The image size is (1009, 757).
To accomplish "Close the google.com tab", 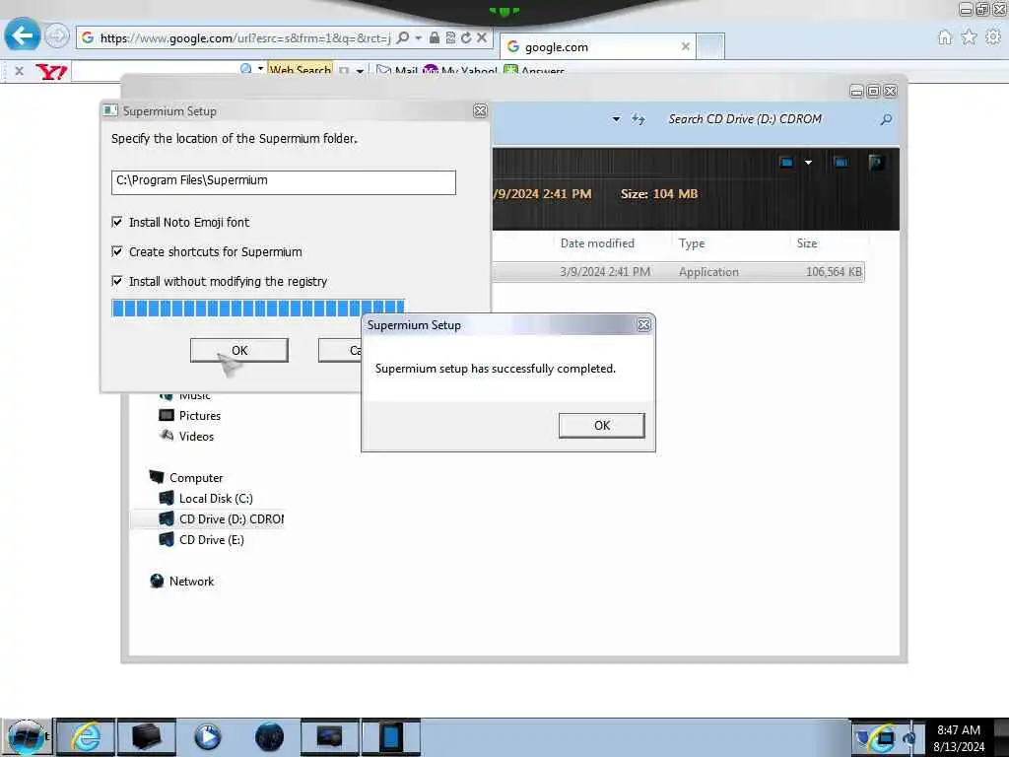I will pyautogui.click(x=686, y=46).
